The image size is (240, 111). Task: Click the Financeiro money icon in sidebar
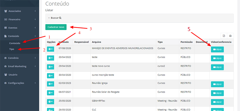point(6,19)
